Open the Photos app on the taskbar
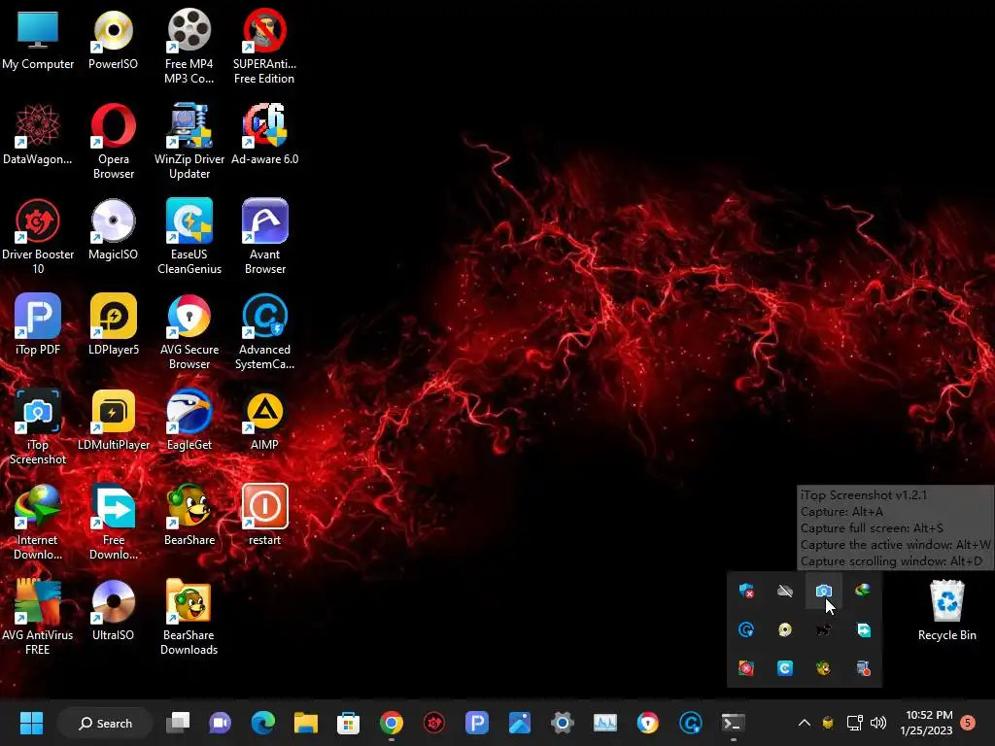This screenshot has width=995, height=746. coord(519,723)
